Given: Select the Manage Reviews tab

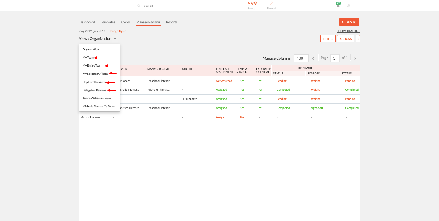Looking at the screenshot, I should [148, 22].
